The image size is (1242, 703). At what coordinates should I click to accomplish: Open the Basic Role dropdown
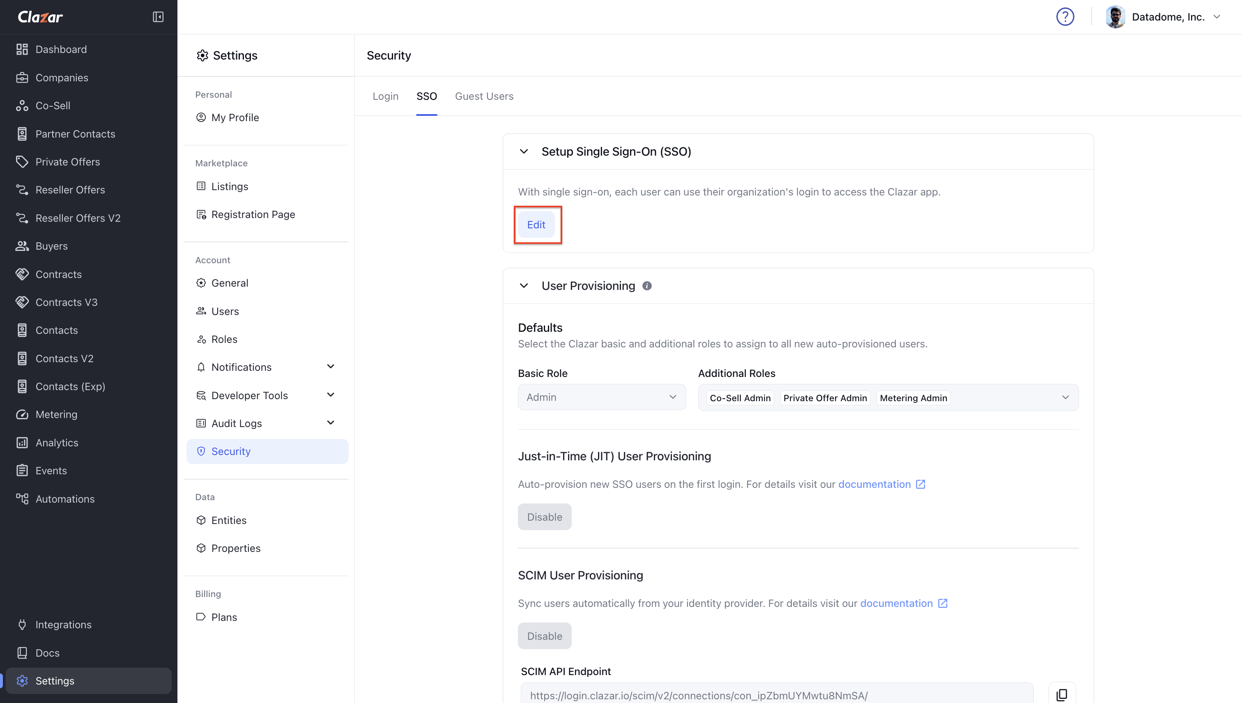pyautogui.click(x=602, y=397)
